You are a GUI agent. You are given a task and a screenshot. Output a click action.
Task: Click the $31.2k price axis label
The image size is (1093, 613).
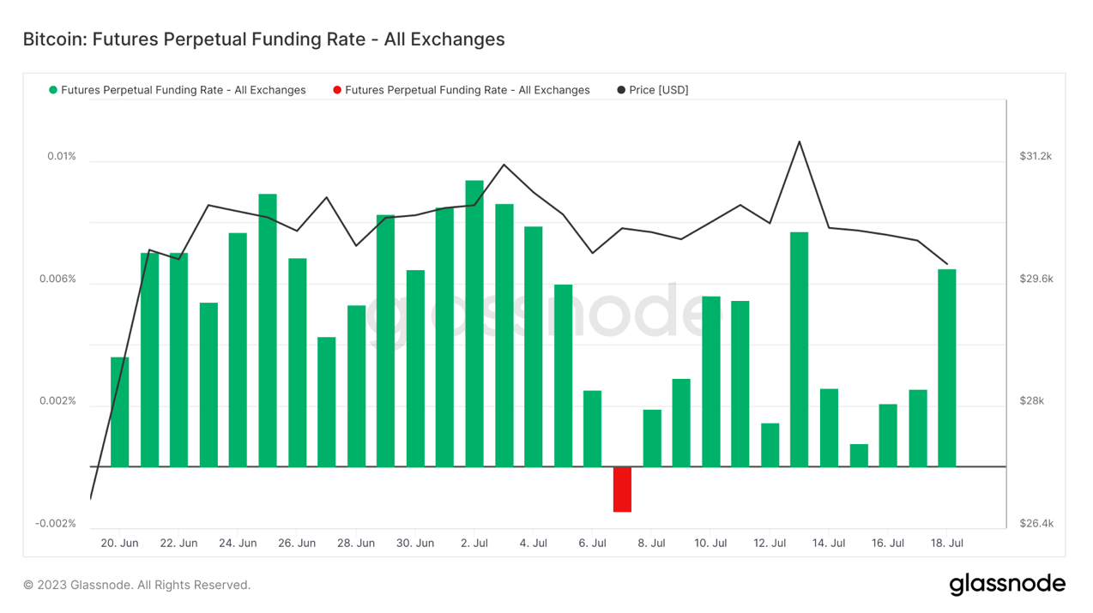point(1036,156)
